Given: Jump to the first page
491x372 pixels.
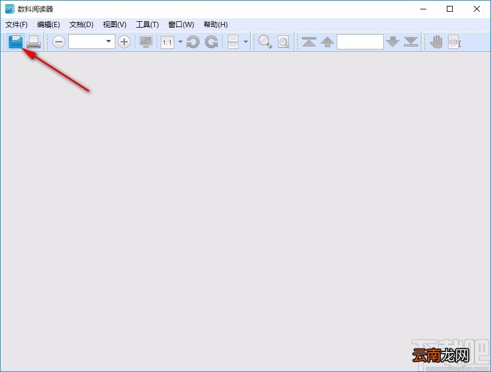Looking at the screenshot, I should (x=309, y=42).
